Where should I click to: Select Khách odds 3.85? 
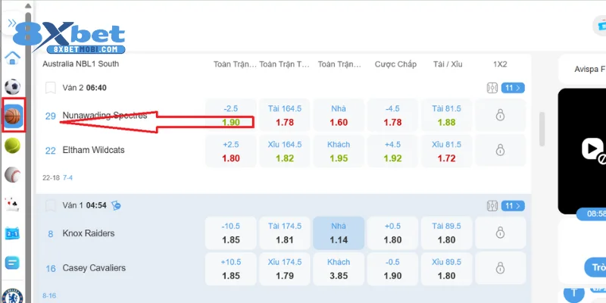coord(339,268)
